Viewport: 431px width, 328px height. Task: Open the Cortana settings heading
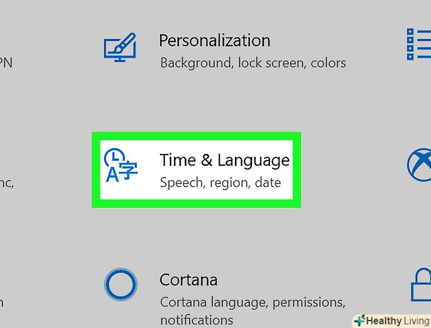click(x=188, y=279)
